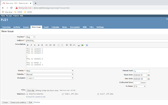This screenshot has width=168, height=105.
Task: Click inside the Description text area
Action: pos(97,58)
